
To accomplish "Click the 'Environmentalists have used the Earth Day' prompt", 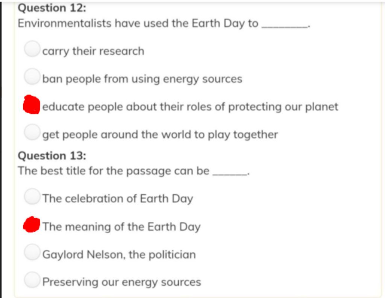I will click(138, 23).
